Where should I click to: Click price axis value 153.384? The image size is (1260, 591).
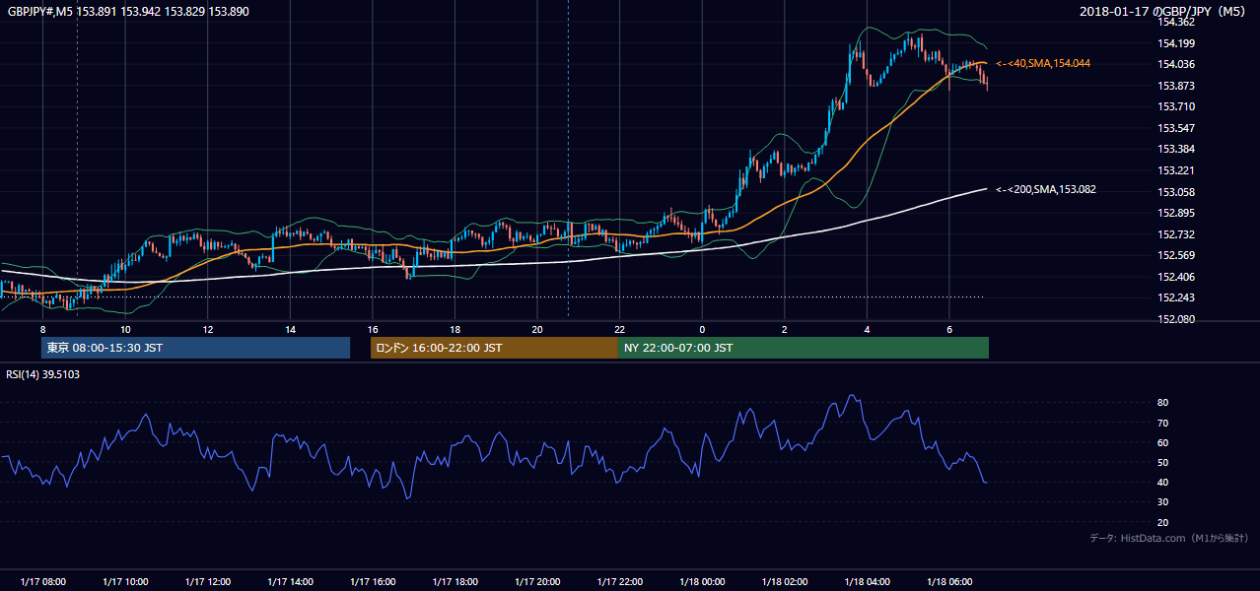tap(1176, 150)
